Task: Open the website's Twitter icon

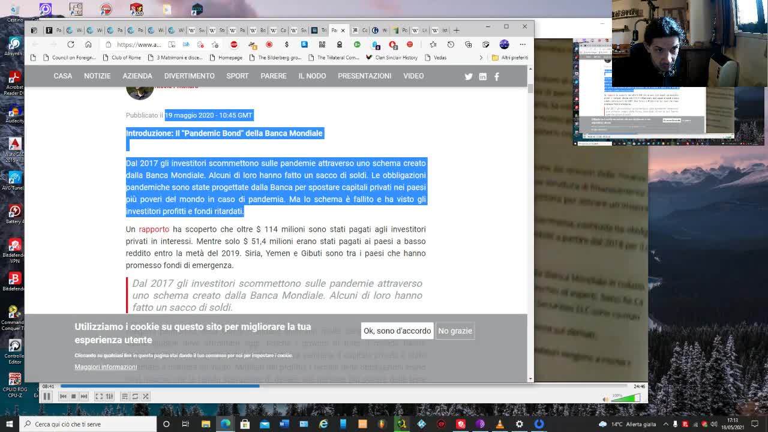Action: click(x=469, y=76)
